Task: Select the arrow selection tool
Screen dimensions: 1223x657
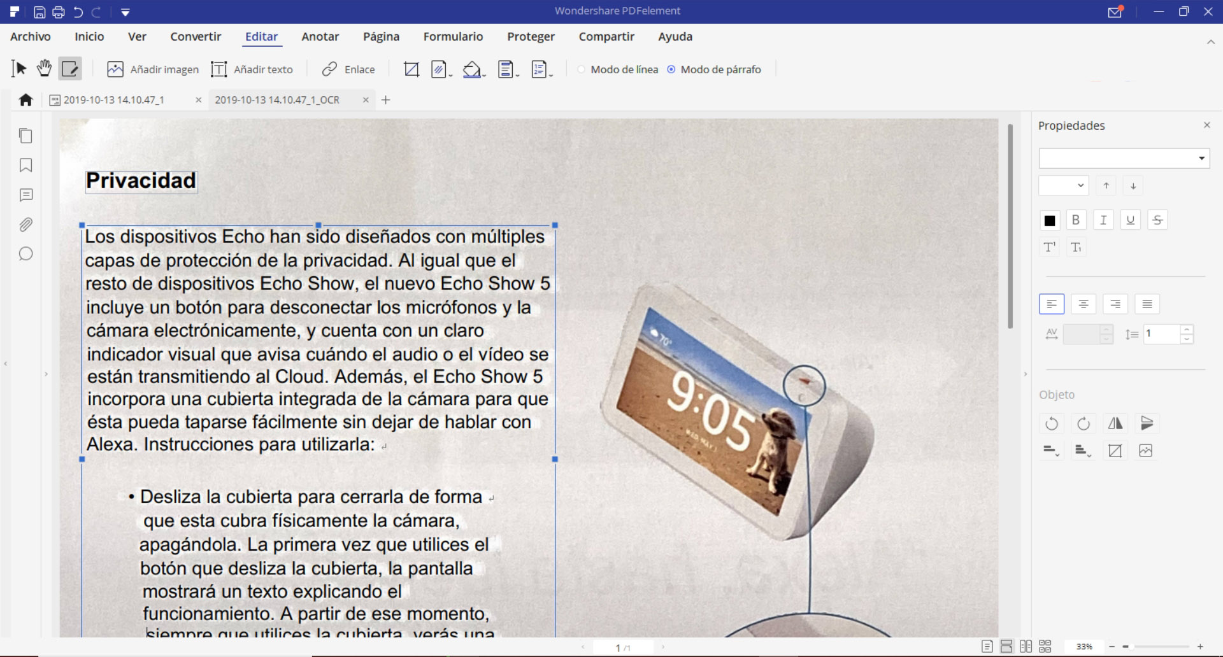Action: 19,69
